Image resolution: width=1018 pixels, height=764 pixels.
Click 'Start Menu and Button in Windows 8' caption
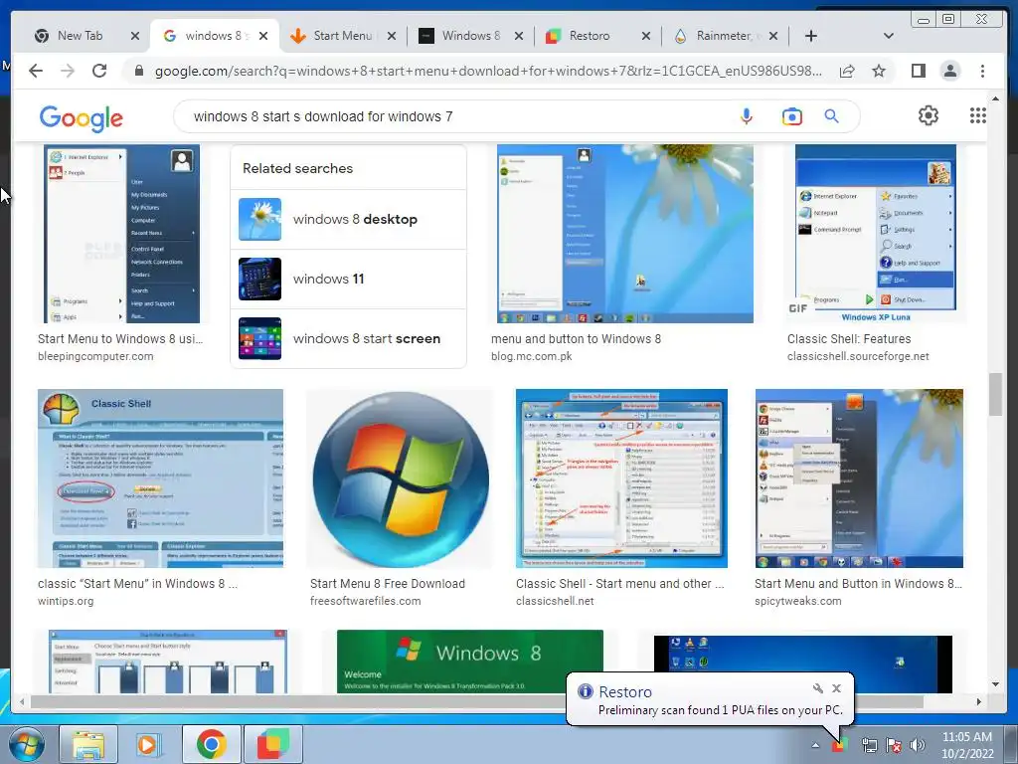tap(858, 584)
